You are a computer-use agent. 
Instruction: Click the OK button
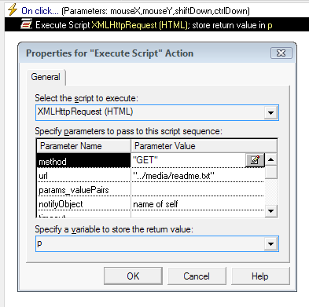[133, 276]
